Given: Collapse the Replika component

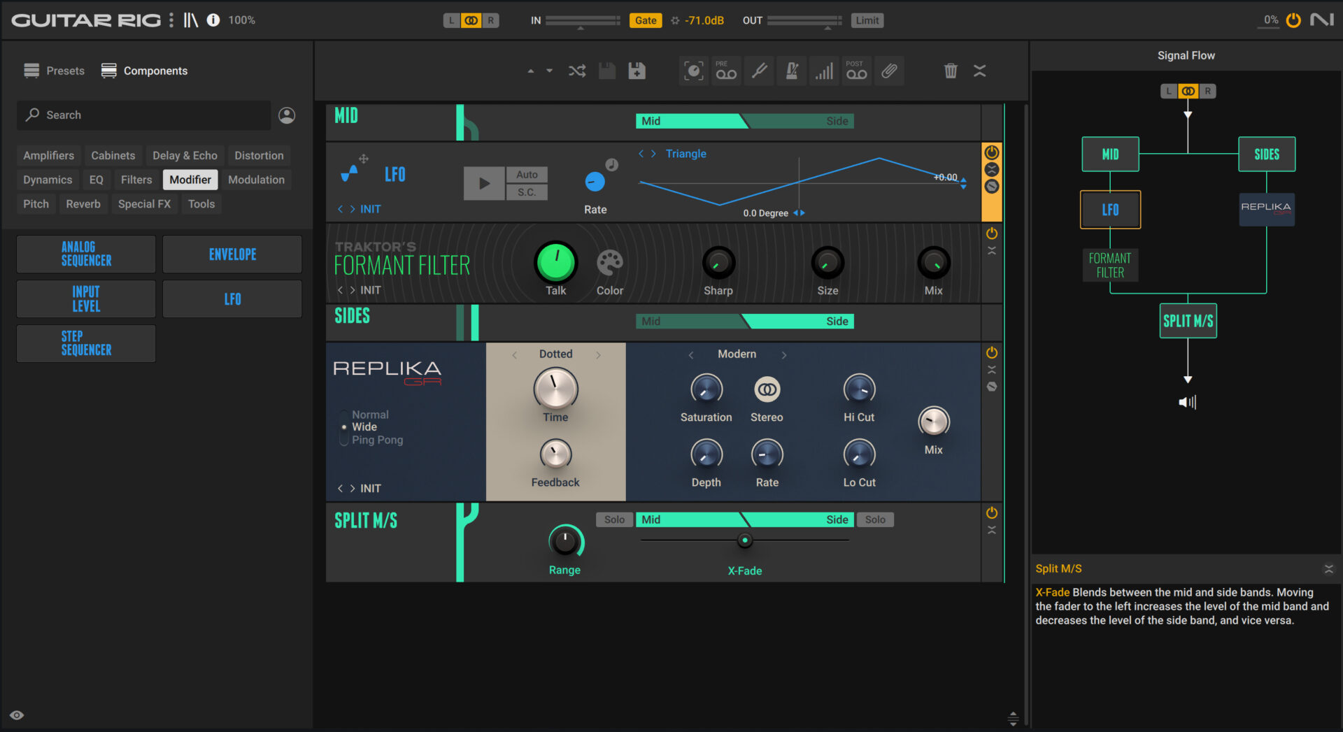Looking at the screenshot, I should coord(992,370).
